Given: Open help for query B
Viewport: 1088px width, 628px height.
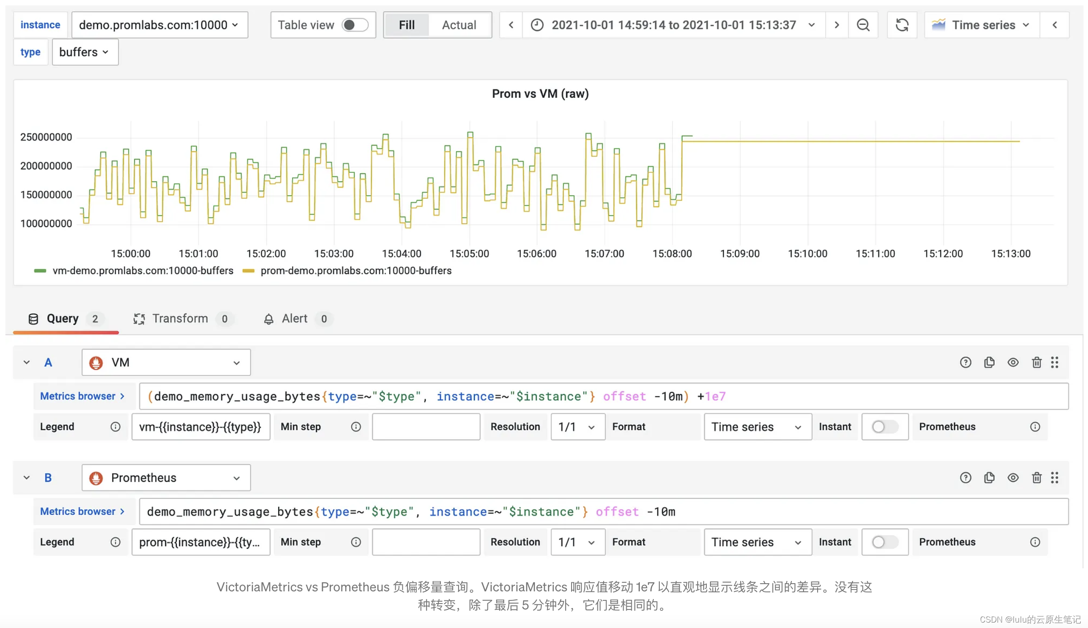Looking at the screenshot, I should click(x=965, y=478).
